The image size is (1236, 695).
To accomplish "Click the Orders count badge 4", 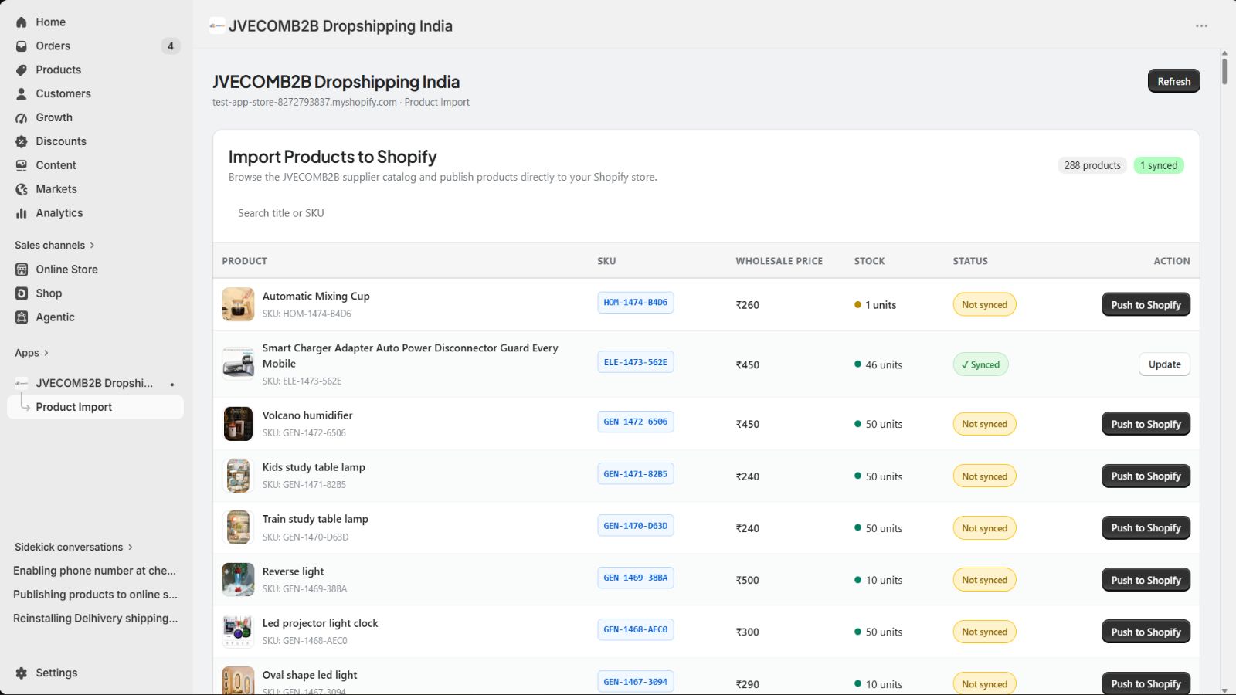I will point(171,46).
